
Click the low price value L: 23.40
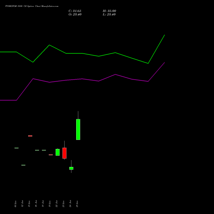(109, 15)
